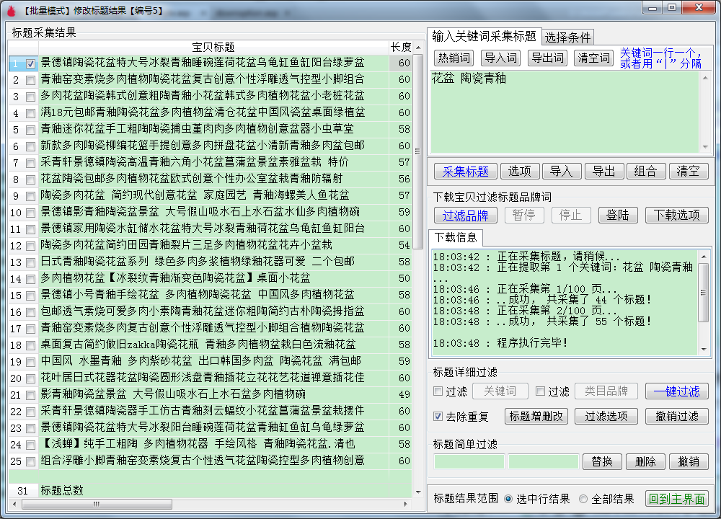Click the first simple filter input field

tap(469, 462)
